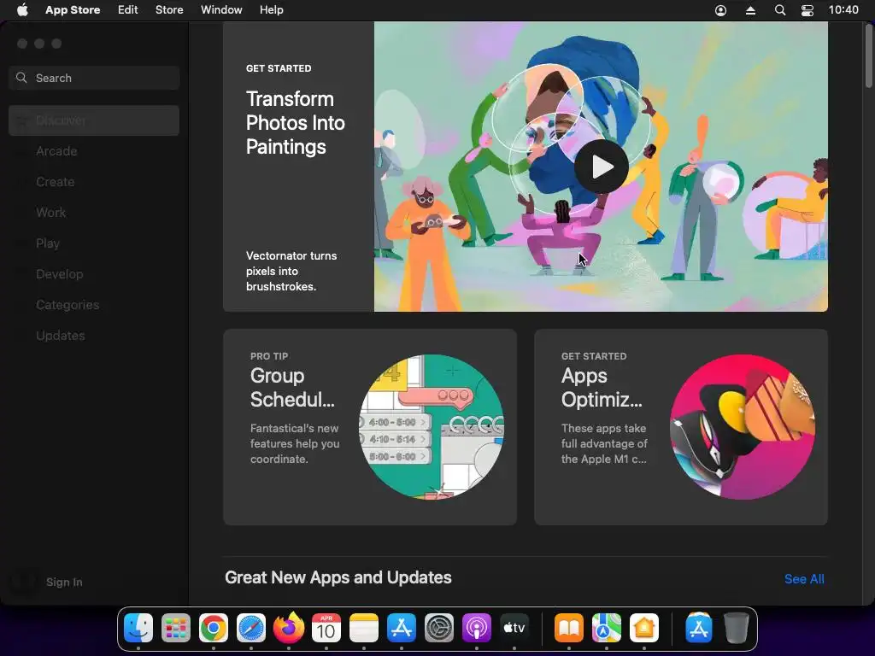Open Apple TV app in Dock
The width and height of the screenshot is (875, 656).
click(x=514, y=628)
